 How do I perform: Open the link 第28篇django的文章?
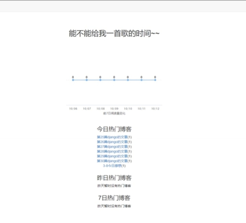(112, 151)
